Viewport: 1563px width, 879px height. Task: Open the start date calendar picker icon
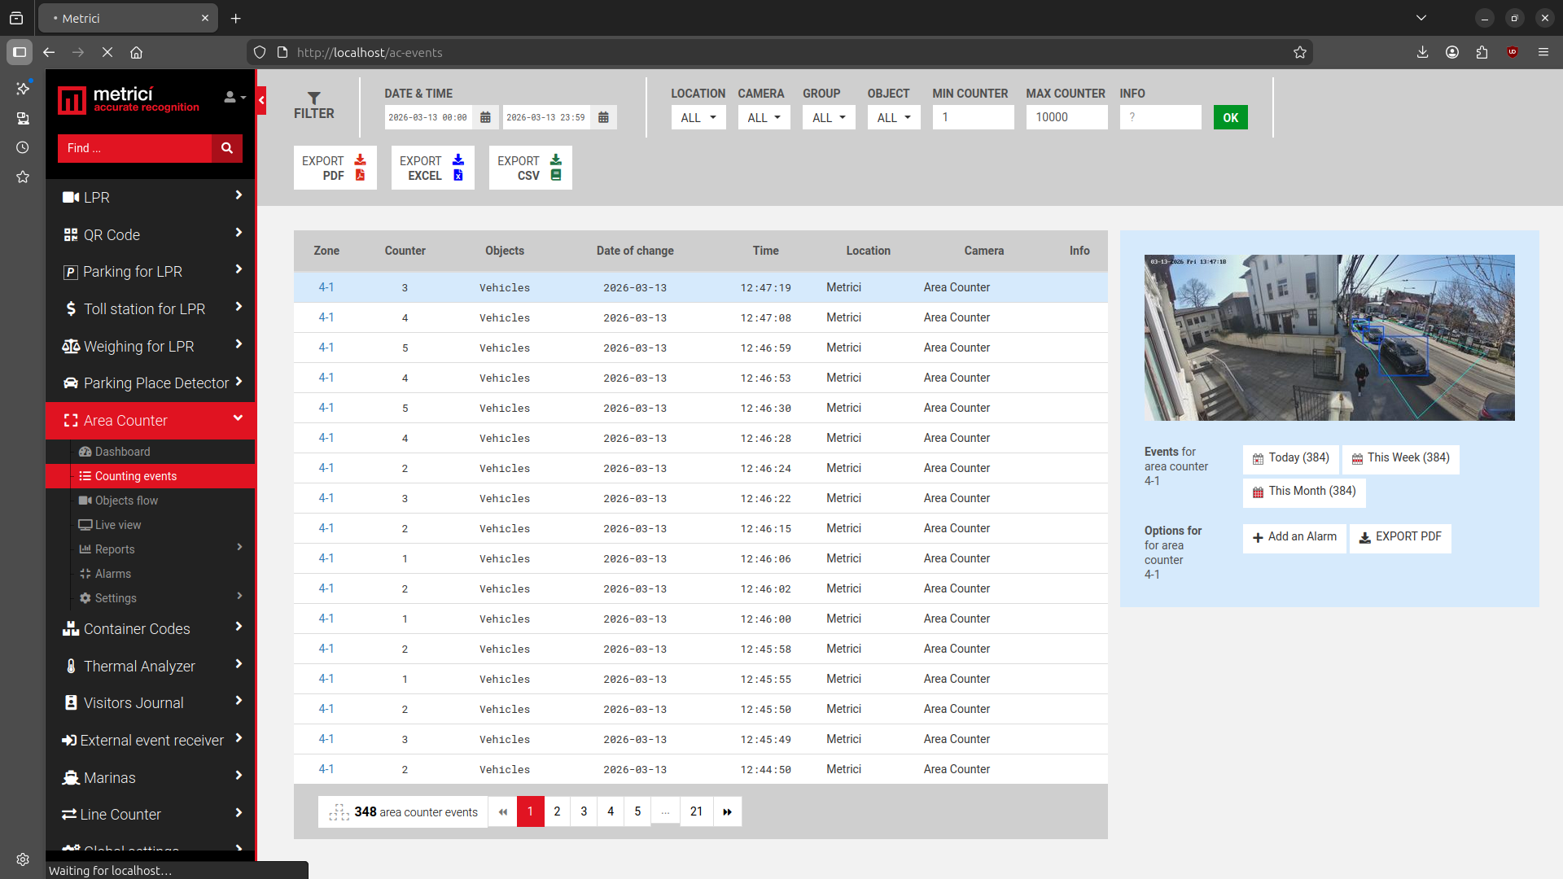485,117
